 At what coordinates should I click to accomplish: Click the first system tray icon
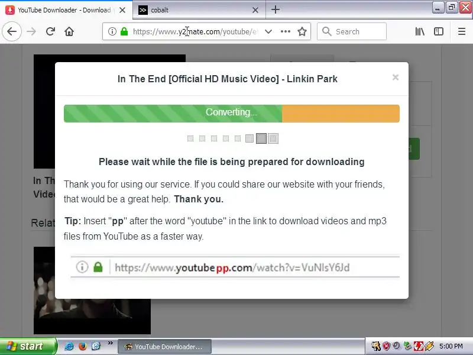[x=375, y=346]
